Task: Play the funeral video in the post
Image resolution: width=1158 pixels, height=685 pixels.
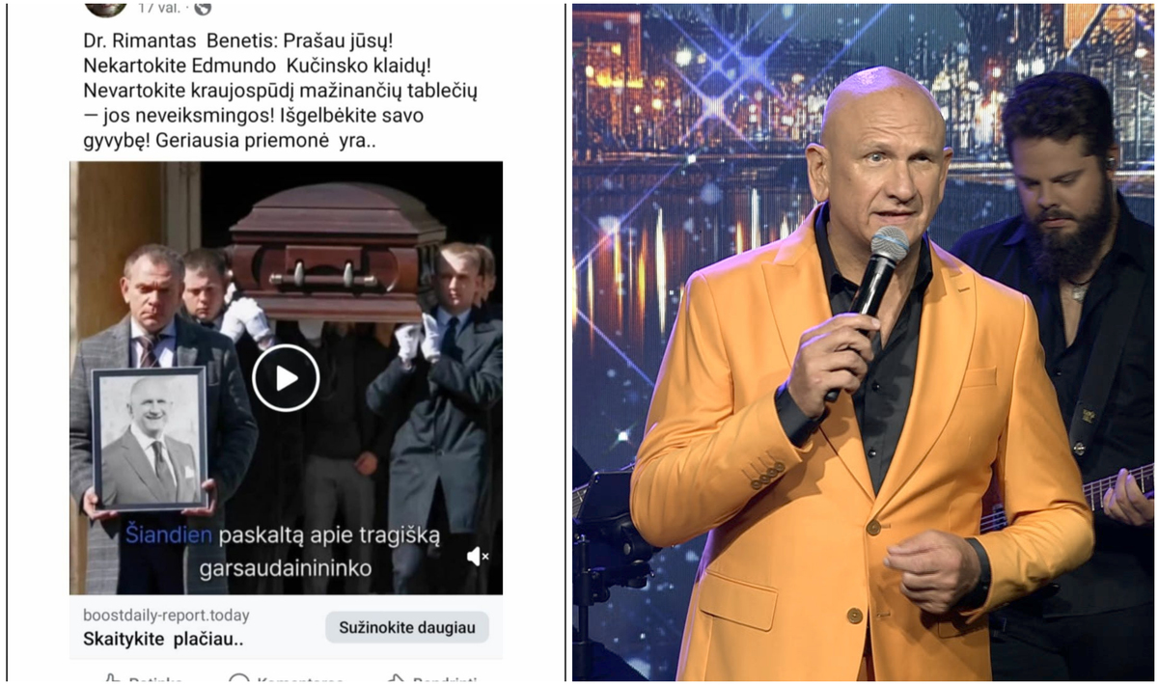Action: [286, 378]
